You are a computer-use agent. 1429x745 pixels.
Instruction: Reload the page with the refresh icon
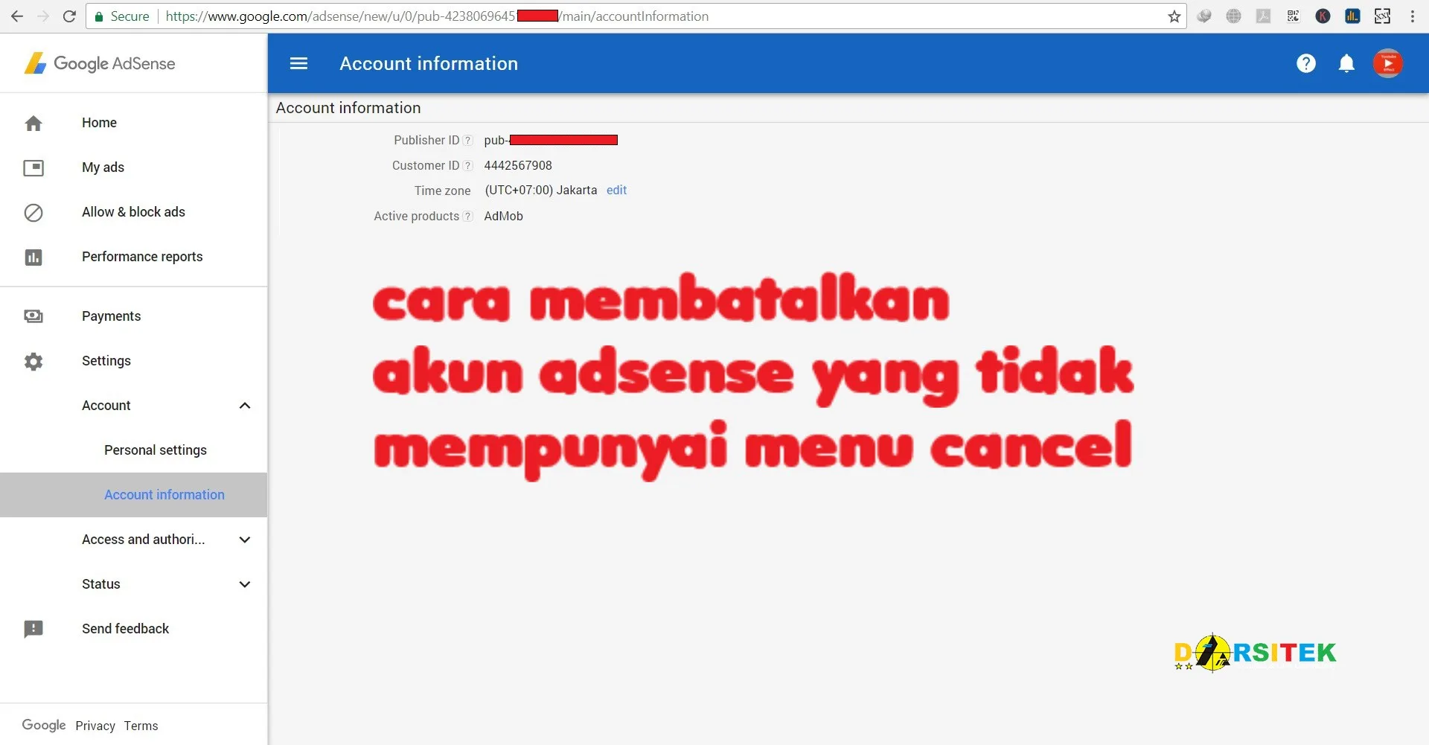click(69, 16)
